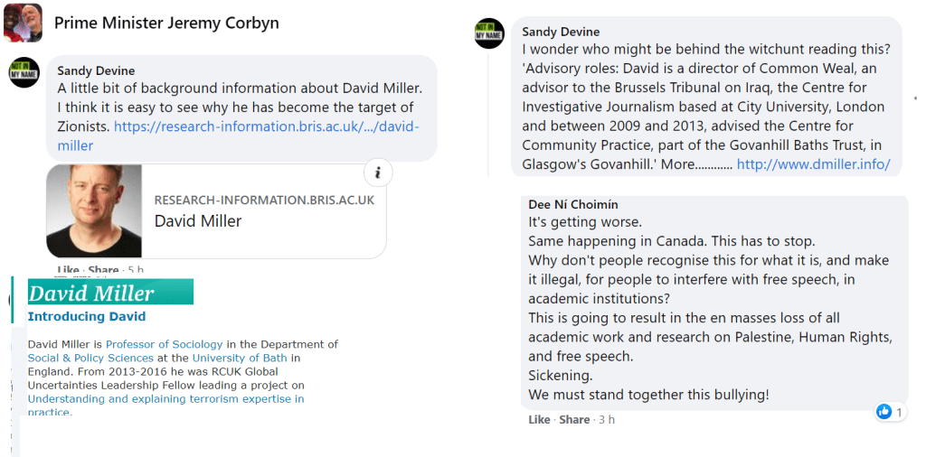Click the David Miller teal heading banner
The image size is (926, 457).
[110, 293]
